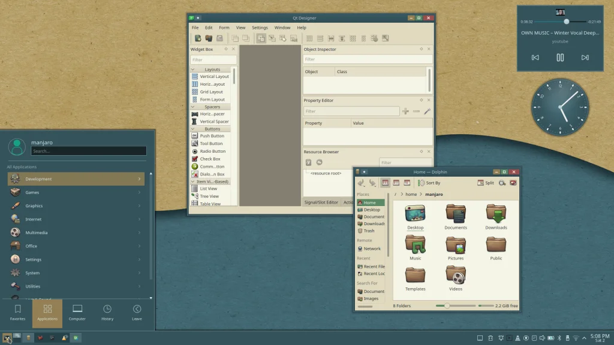This screenshot has width=614, height=345.
Task: Click the Open Form icon in Qt Designer toolbar
Action: (208, 38)
